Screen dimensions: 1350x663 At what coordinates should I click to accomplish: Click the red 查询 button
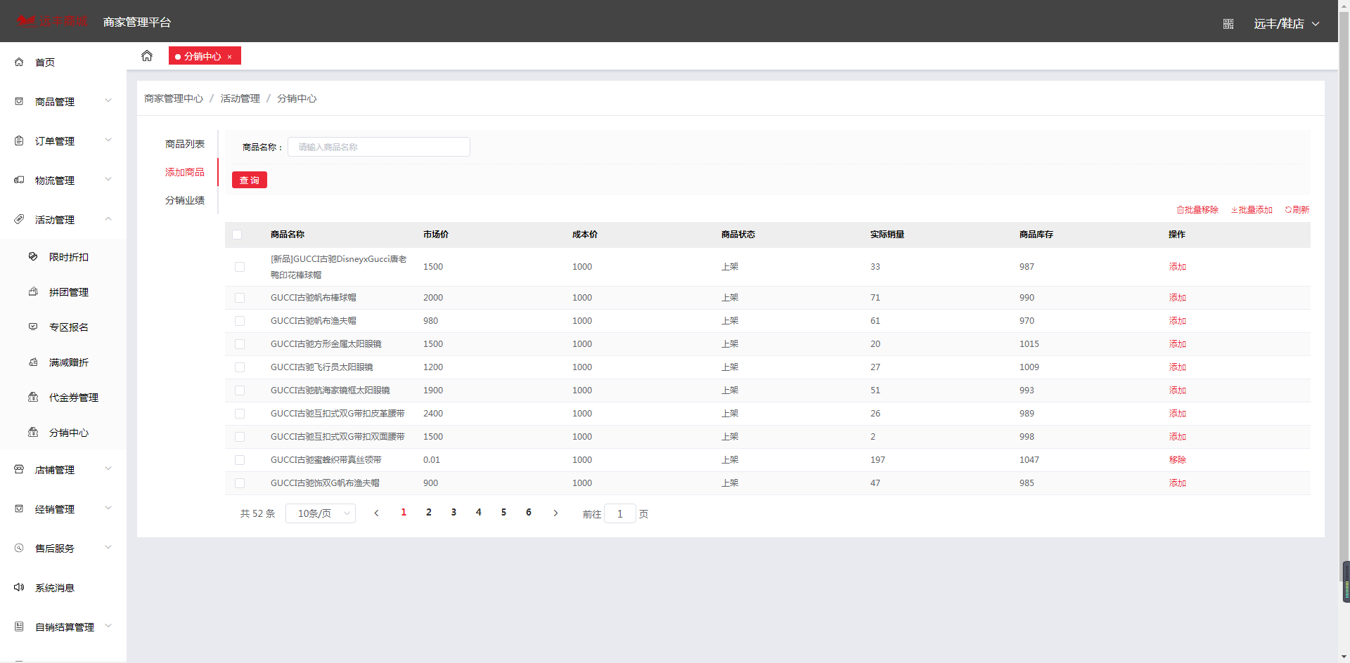pos(250,180)
